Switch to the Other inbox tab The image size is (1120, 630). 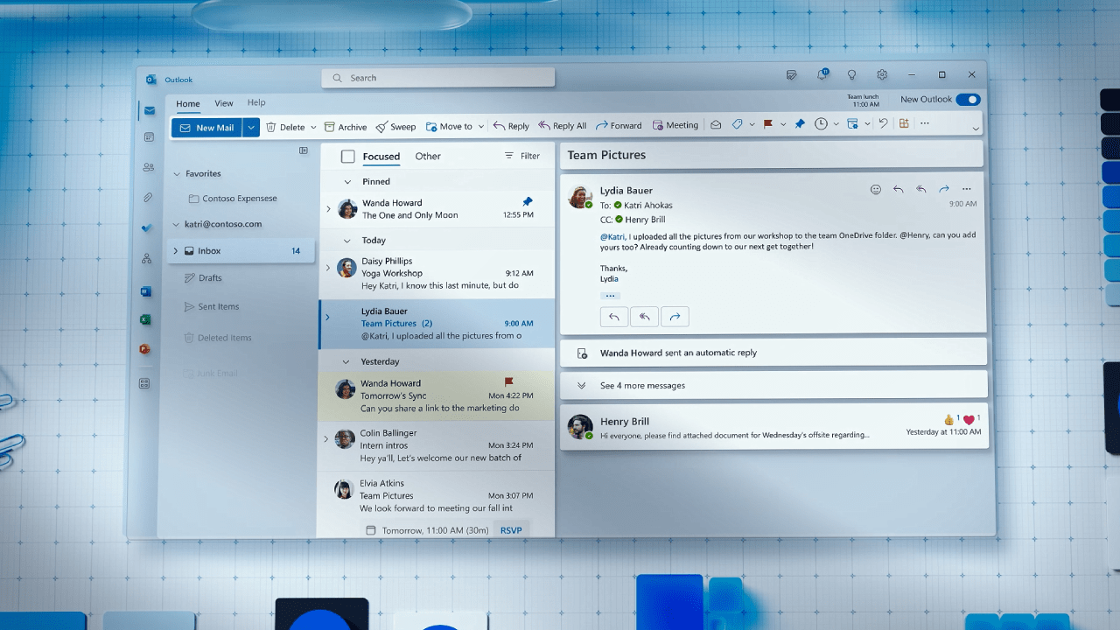click(427, 156)
